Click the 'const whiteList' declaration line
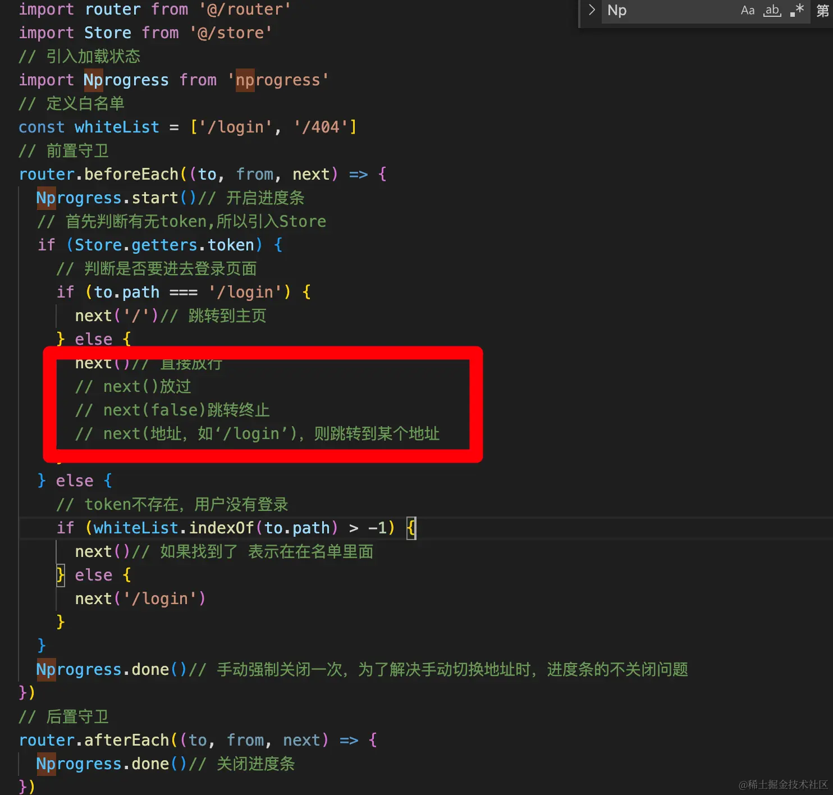833x795 pixels. (x=187, y=127)
